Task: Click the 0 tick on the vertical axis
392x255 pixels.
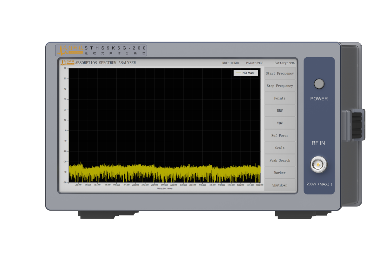Action: pos(66,131)
